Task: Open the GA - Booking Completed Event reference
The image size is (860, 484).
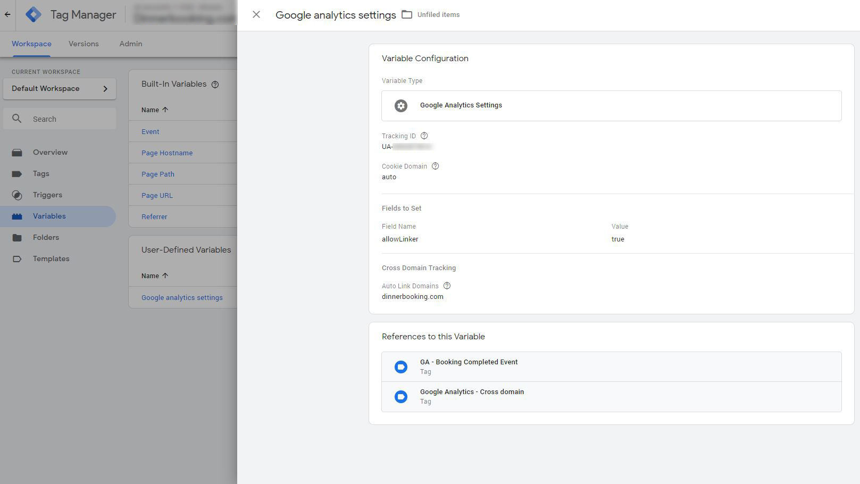Action: (611, 367)
